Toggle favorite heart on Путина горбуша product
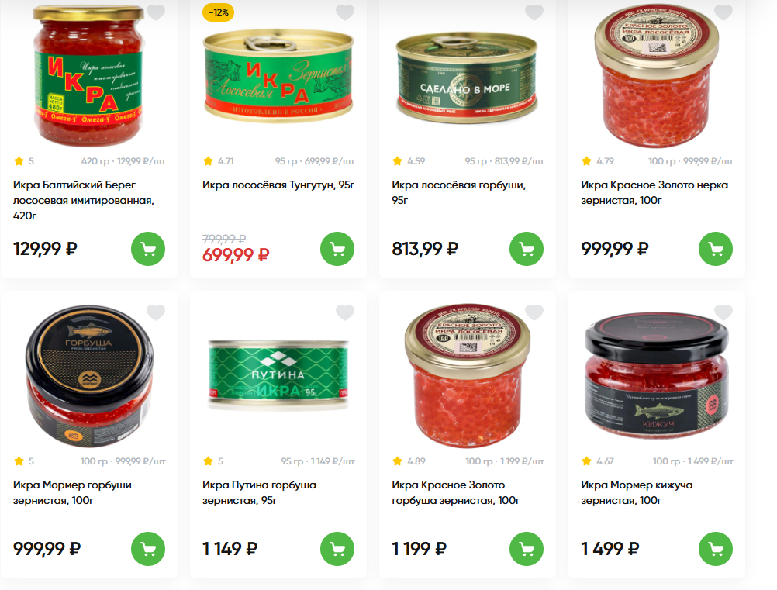Screen dimensions: 777x590 point(345,312)
